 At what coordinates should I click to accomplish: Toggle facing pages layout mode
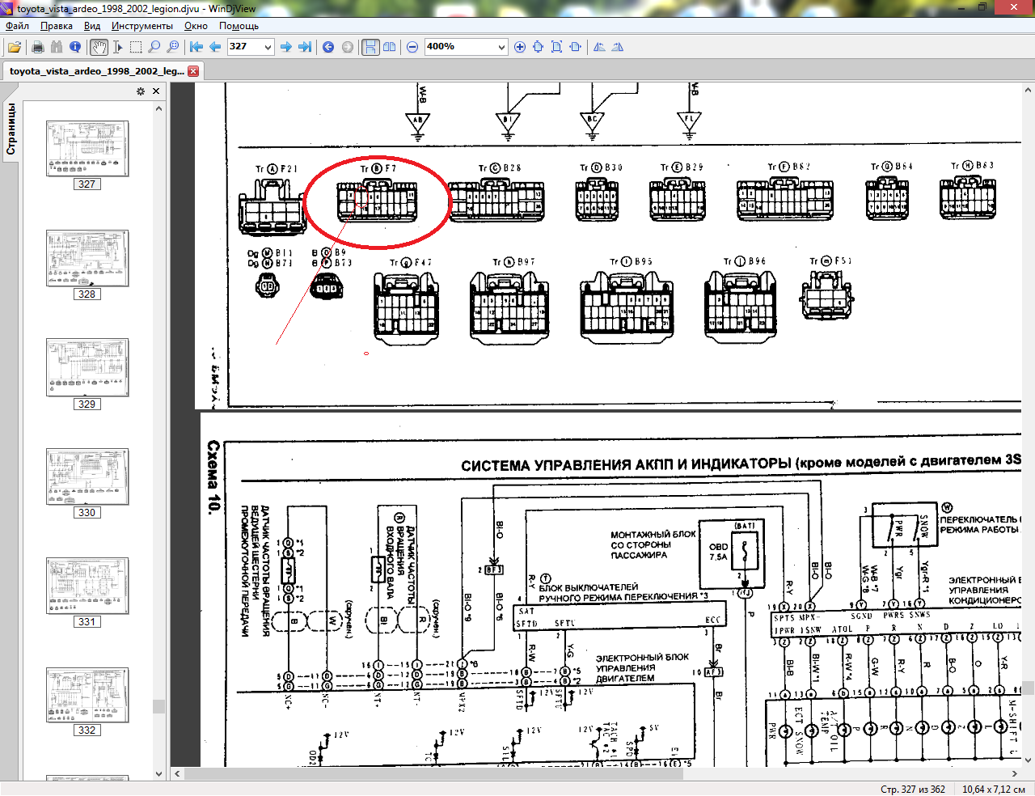(390, 47)
